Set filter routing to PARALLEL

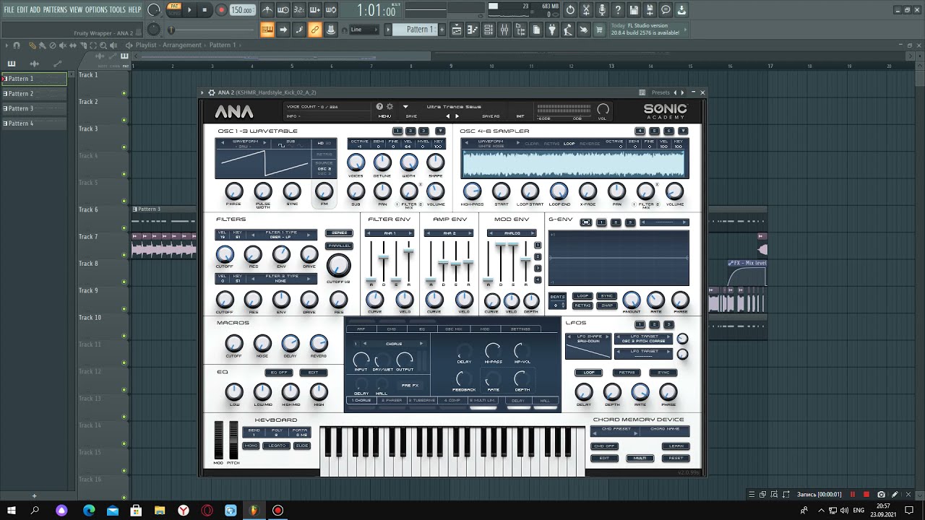(339, 246)
